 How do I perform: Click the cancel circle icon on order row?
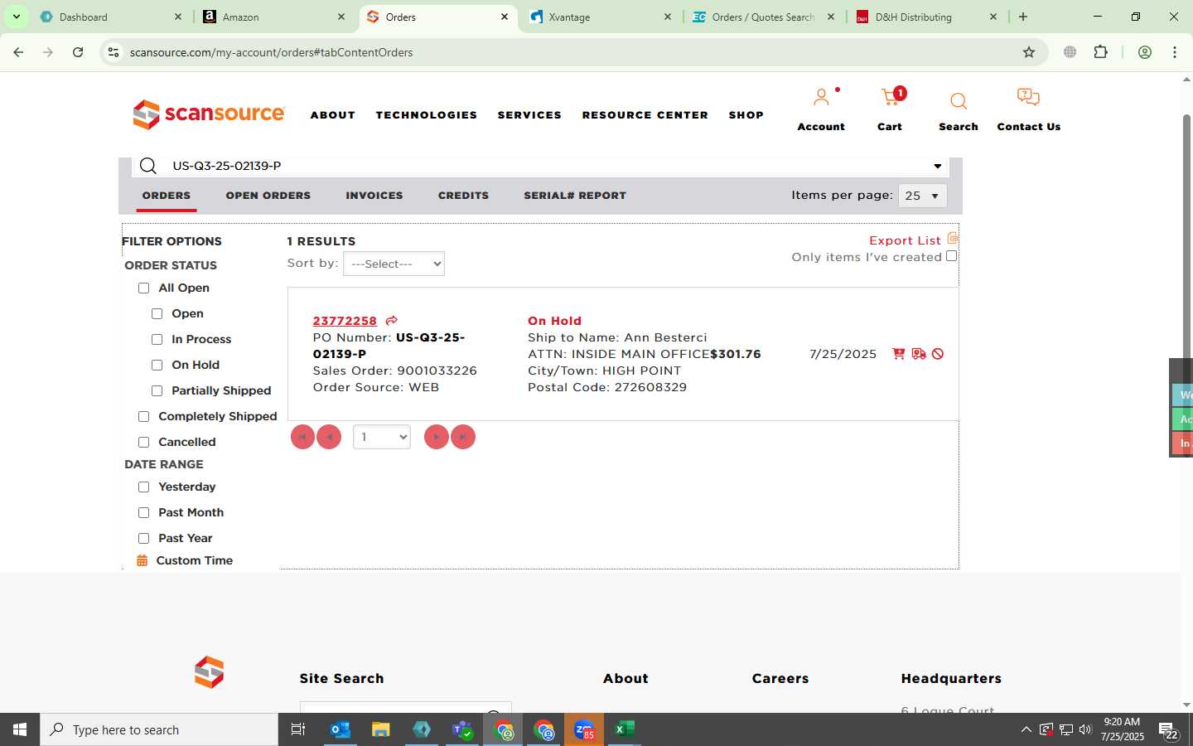click(x=938, y=354)
